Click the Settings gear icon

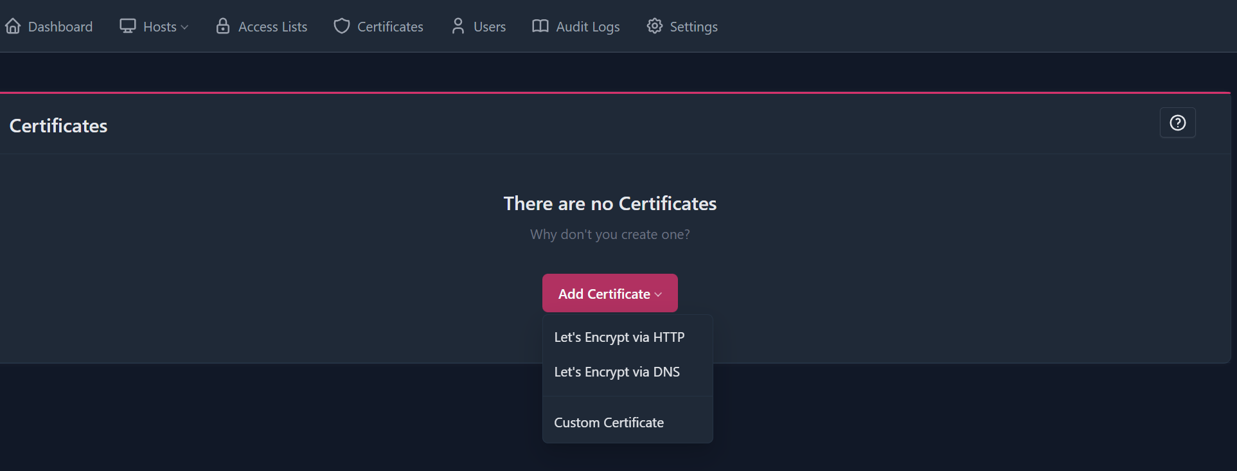click(x=655, y=26)
